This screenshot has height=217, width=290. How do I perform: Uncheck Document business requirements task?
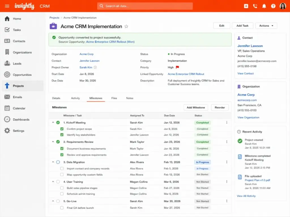(x=62, y=148)
